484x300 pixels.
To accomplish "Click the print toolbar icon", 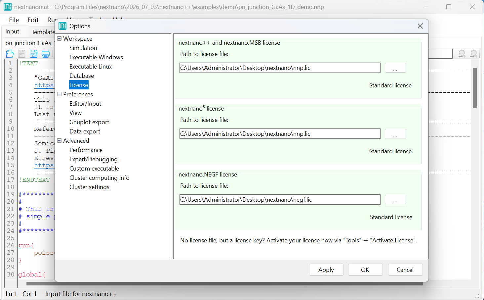I will coord(46,53).
